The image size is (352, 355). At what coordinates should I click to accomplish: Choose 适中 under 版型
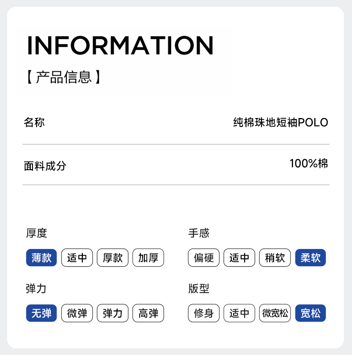point(239,314)
